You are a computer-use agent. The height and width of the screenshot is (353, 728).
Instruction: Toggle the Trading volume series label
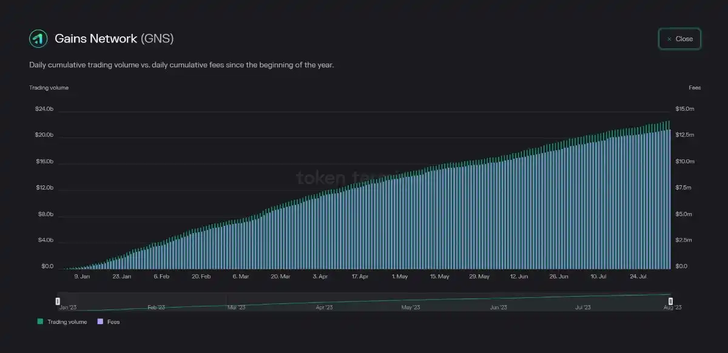[x=67, y=322]
